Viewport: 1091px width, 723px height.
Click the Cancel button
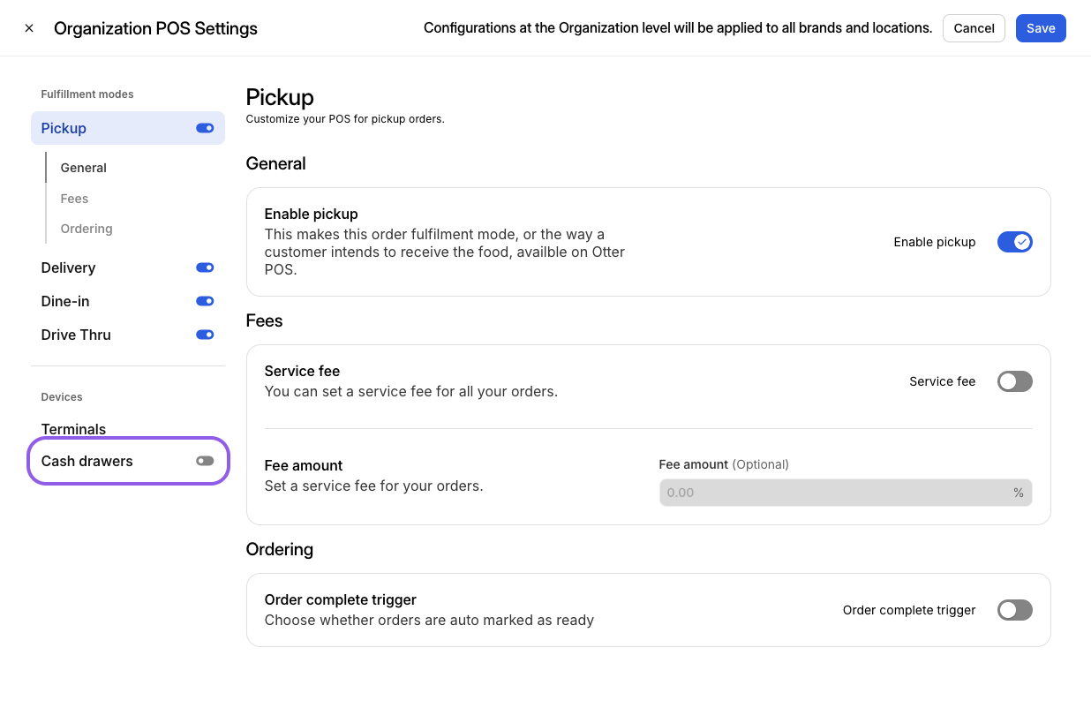974,28
